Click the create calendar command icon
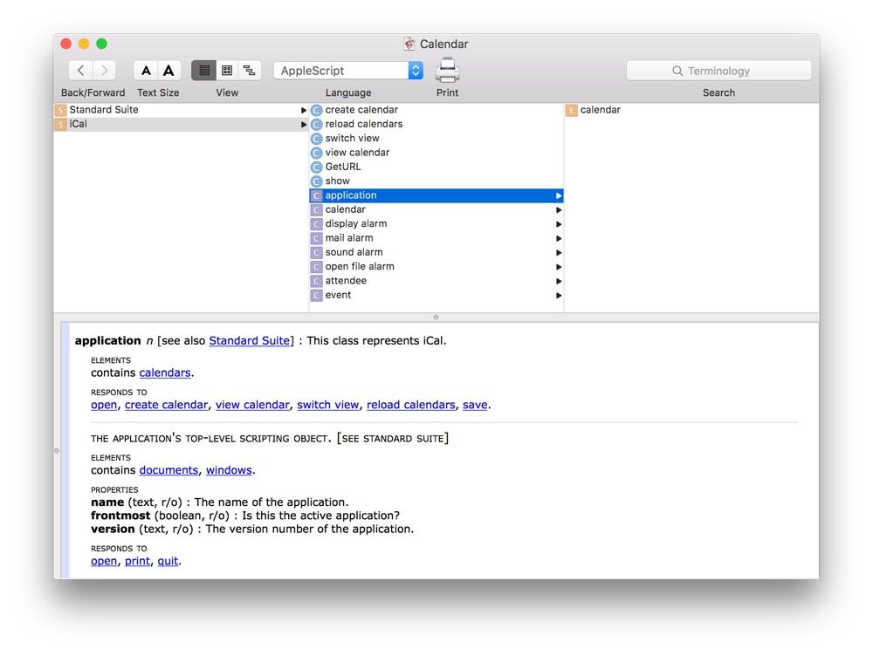 click(x=316, y=110)
